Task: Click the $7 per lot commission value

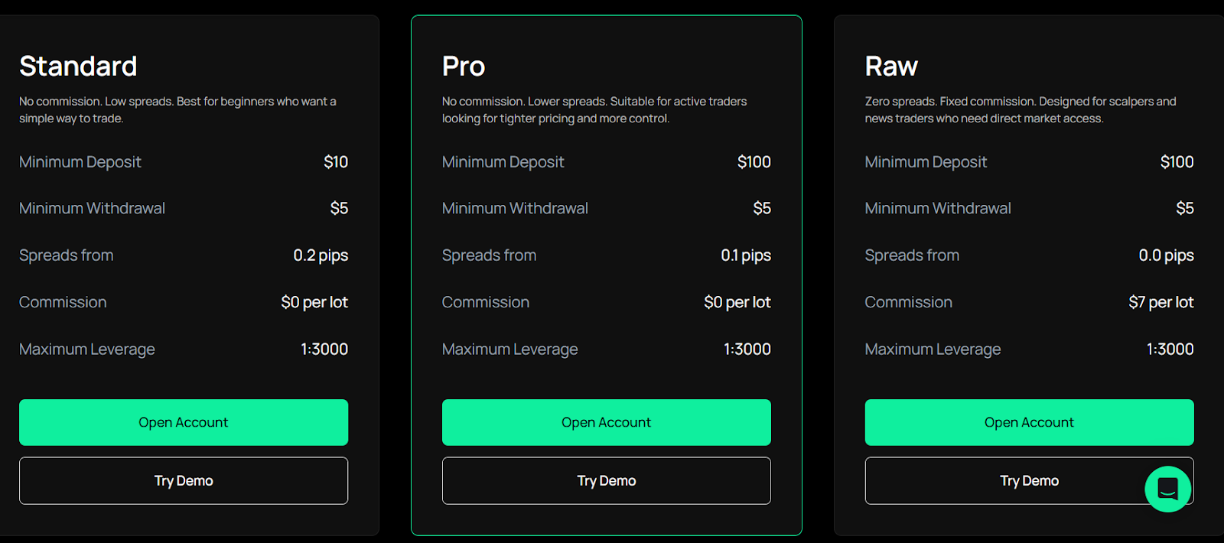Action: pos(1161,302)
